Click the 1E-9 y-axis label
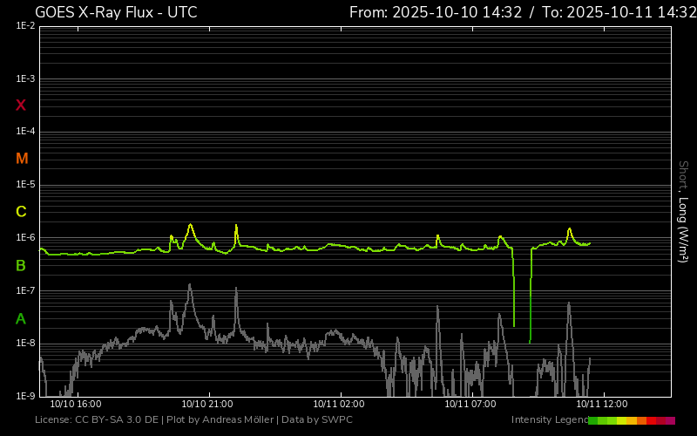 [x=25, y=396]
